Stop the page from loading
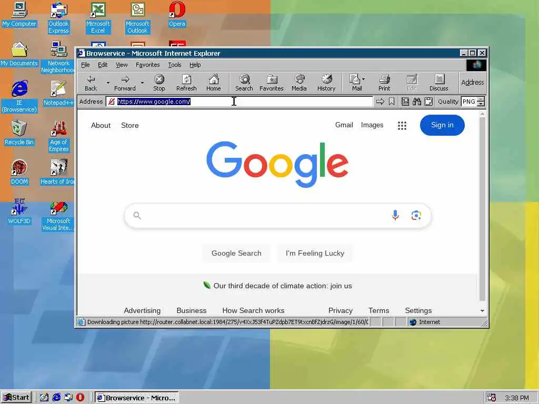 point(159,83)
